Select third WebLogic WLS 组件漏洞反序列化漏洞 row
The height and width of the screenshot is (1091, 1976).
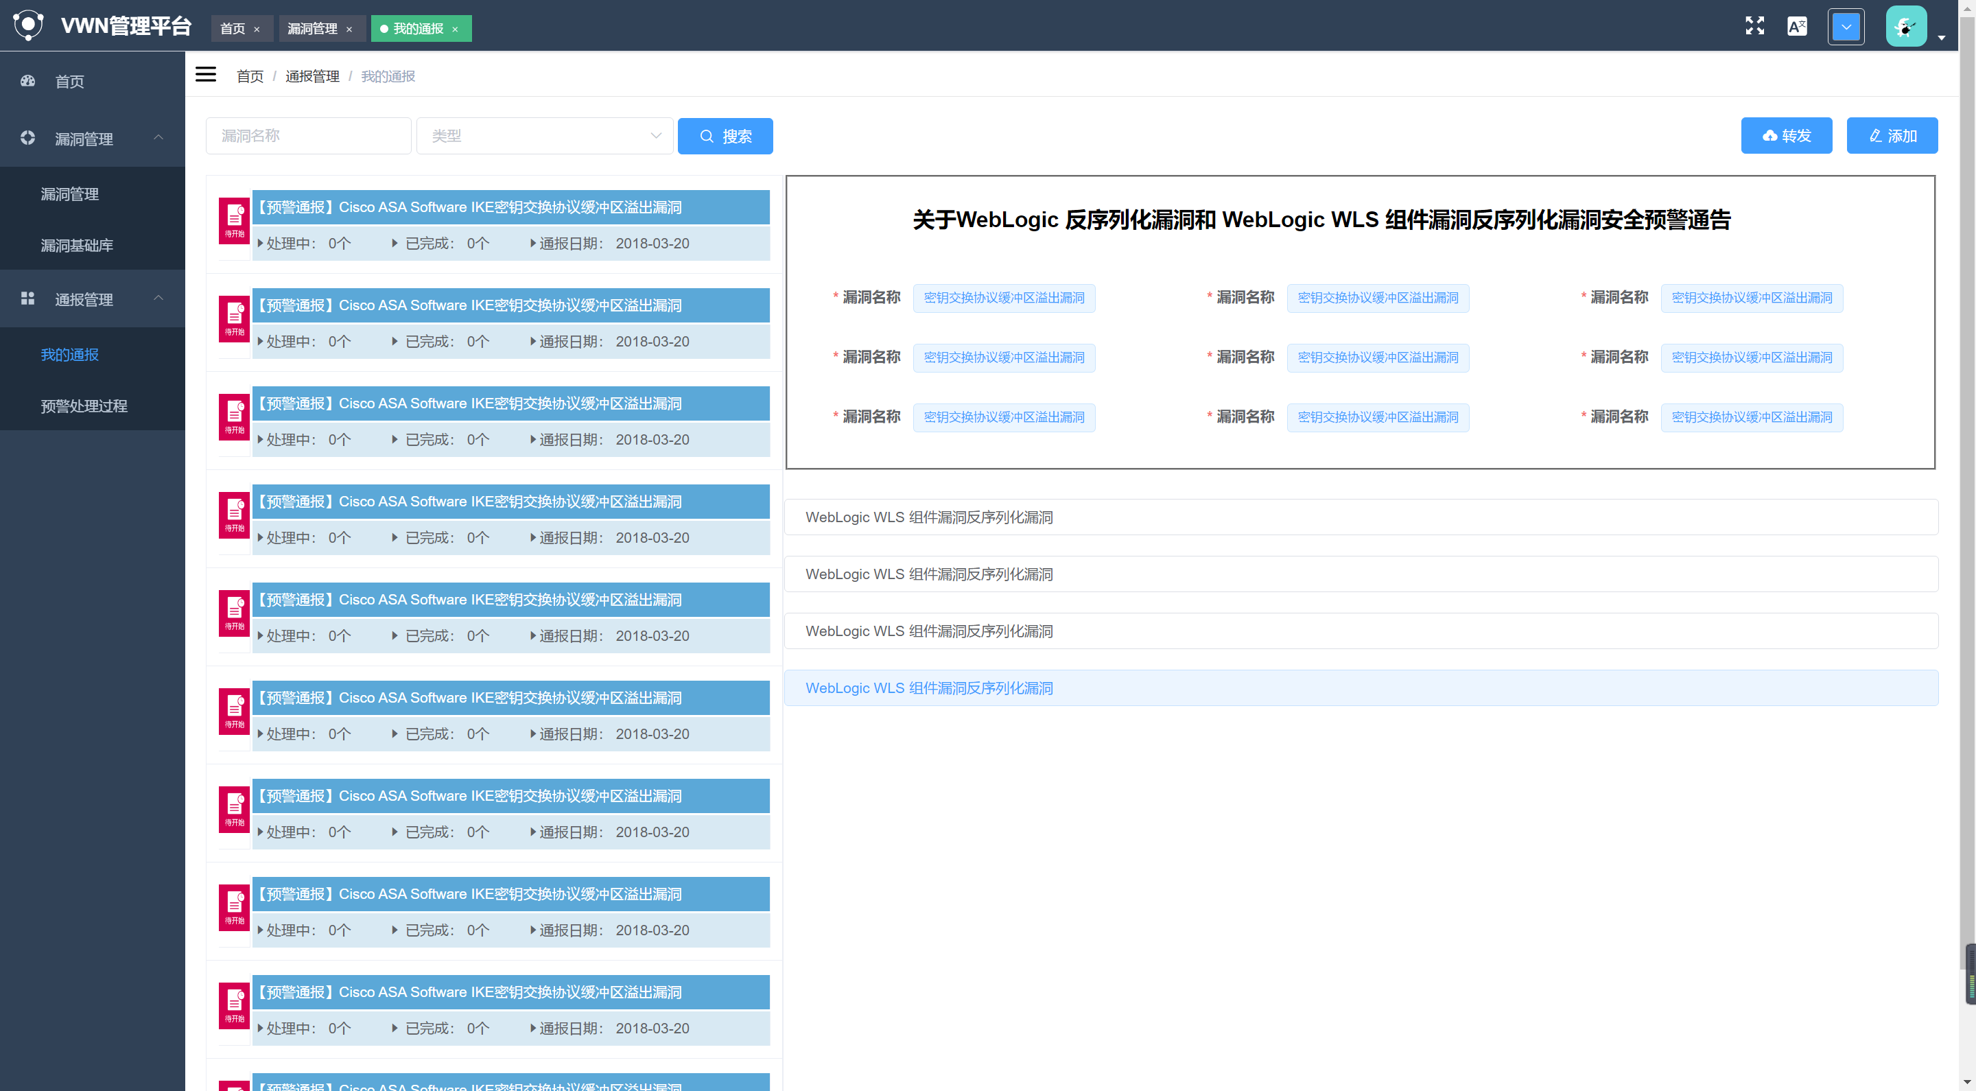coord(1361,631)
